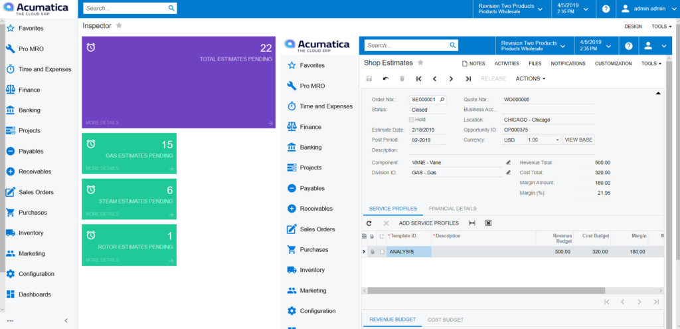The width and height of the screenshot is (680, 329).
Task: Edit the VANE - Vane component with pencil
Action: (508, 162)
